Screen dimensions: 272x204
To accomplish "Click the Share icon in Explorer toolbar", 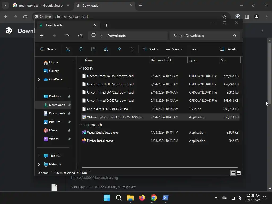I will tap(119, 49).
